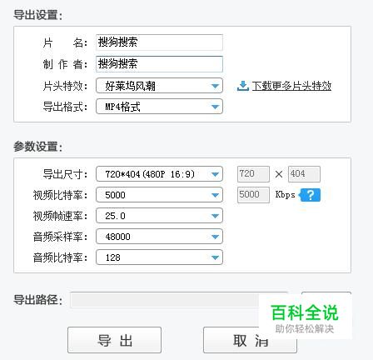Expand the 导出格式 MP4格式 dropdown
This screenshot has width=373, height=360.
(x=159, y=107)
